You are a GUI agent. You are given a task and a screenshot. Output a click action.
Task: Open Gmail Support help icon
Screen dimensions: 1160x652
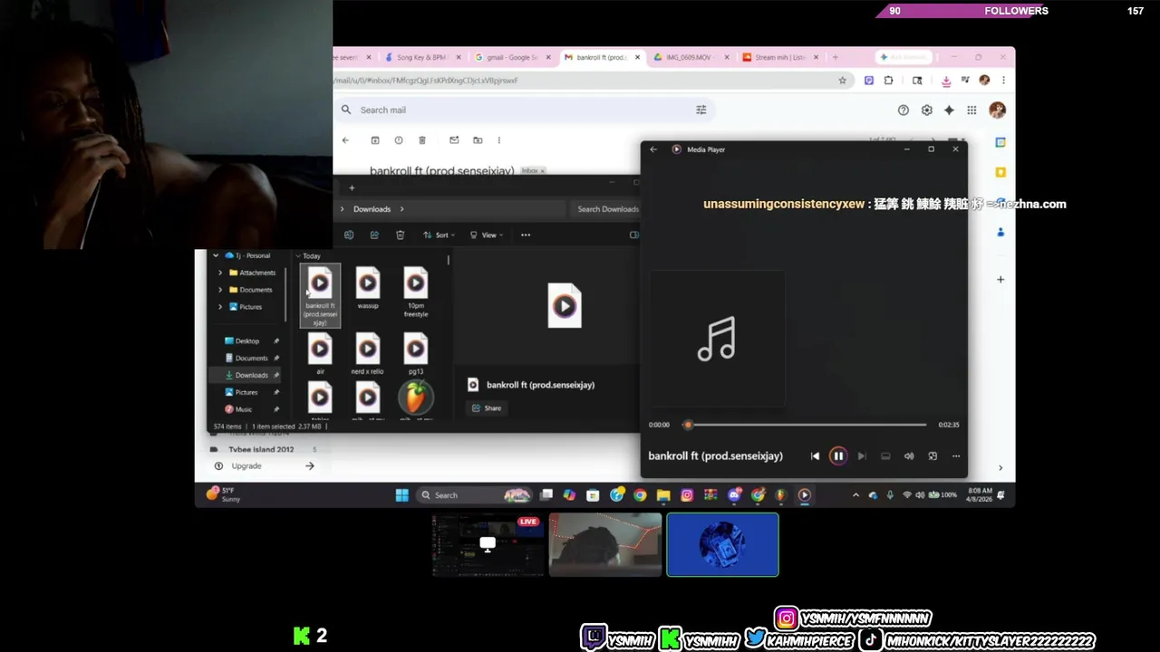[x=904, y=110]
